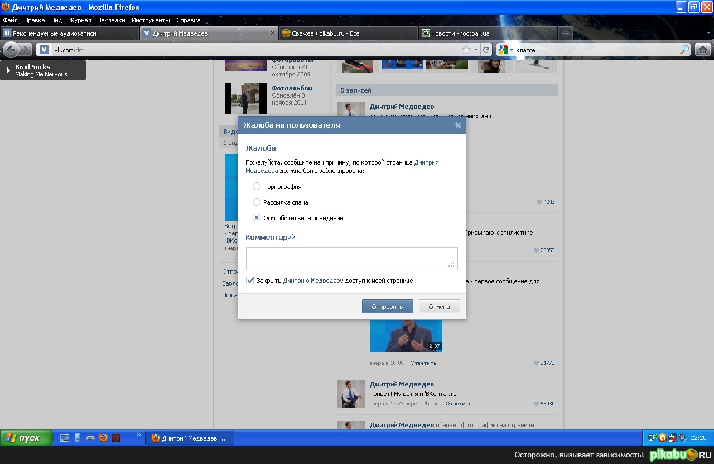Uncheck the Закрыть доступ к моей странице checkbox
714x464 pixels.
pos(250,281)
